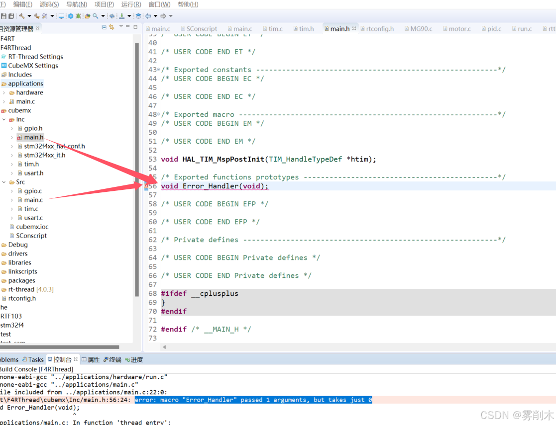Screen dimensions: 556x425
Task: Select usart.c in the Src folder
Action: pos(32,218)
